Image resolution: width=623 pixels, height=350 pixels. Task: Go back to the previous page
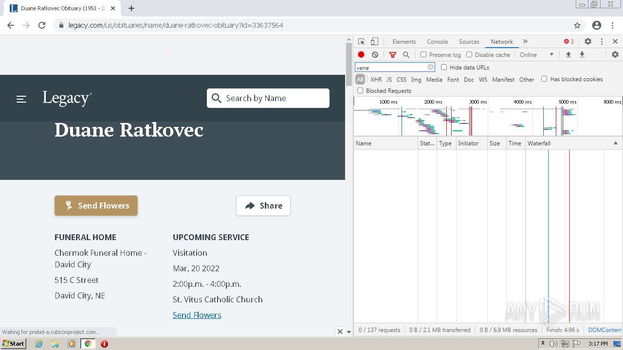pyautogui.click(x=11, y=25)
